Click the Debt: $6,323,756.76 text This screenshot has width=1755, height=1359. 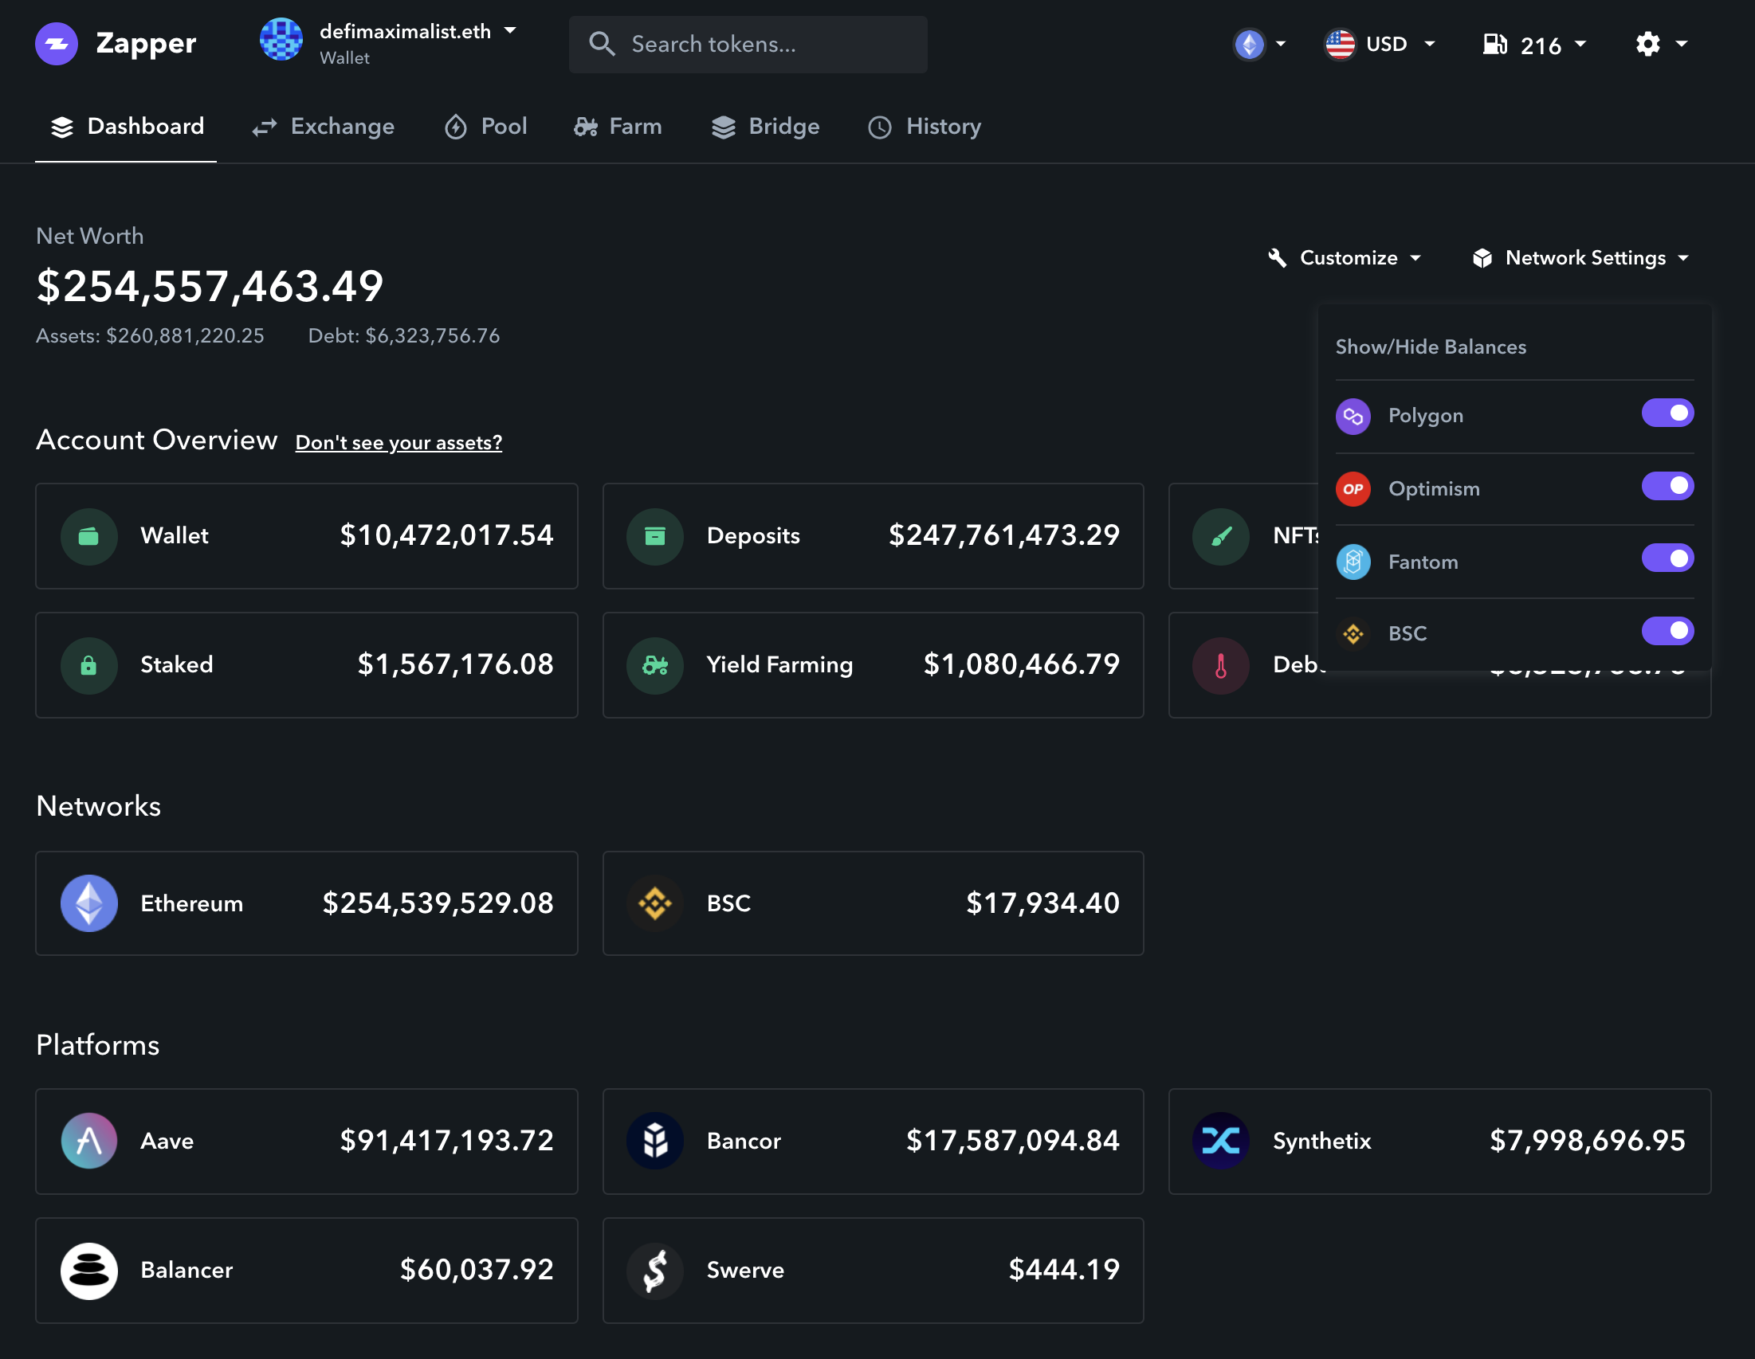(403, 335)
